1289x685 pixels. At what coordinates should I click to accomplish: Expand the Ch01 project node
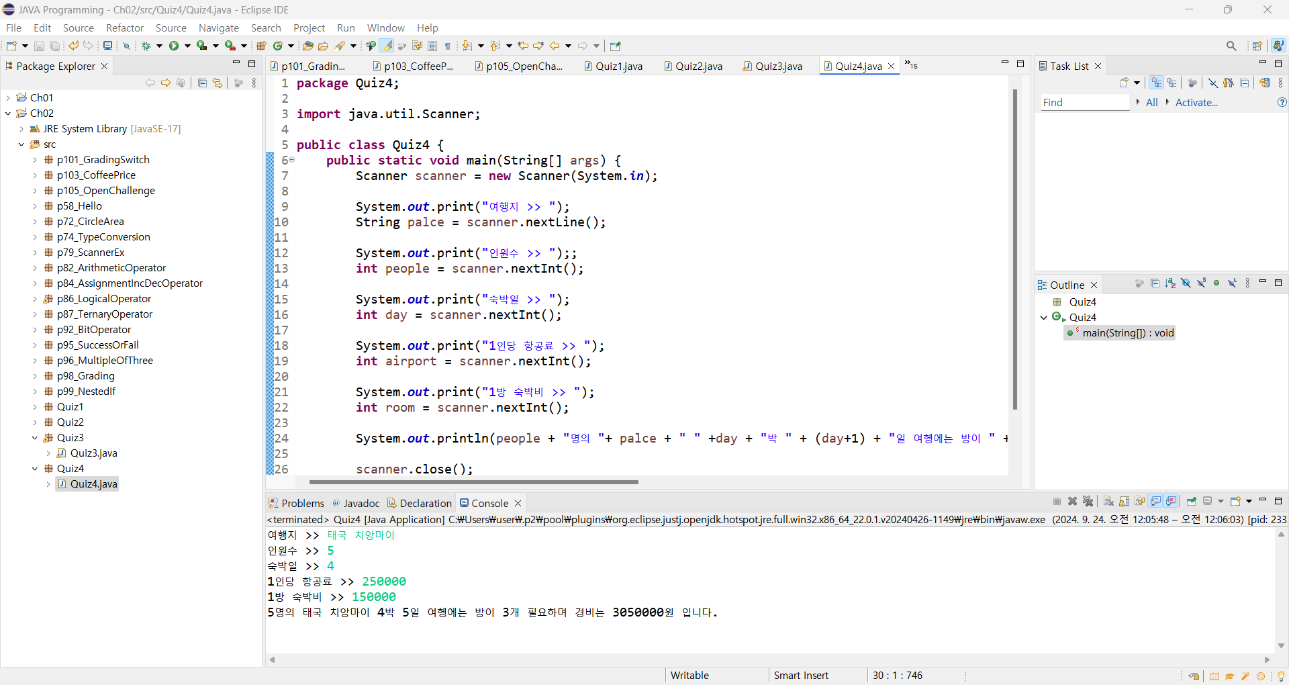click(x=8, y=98)
